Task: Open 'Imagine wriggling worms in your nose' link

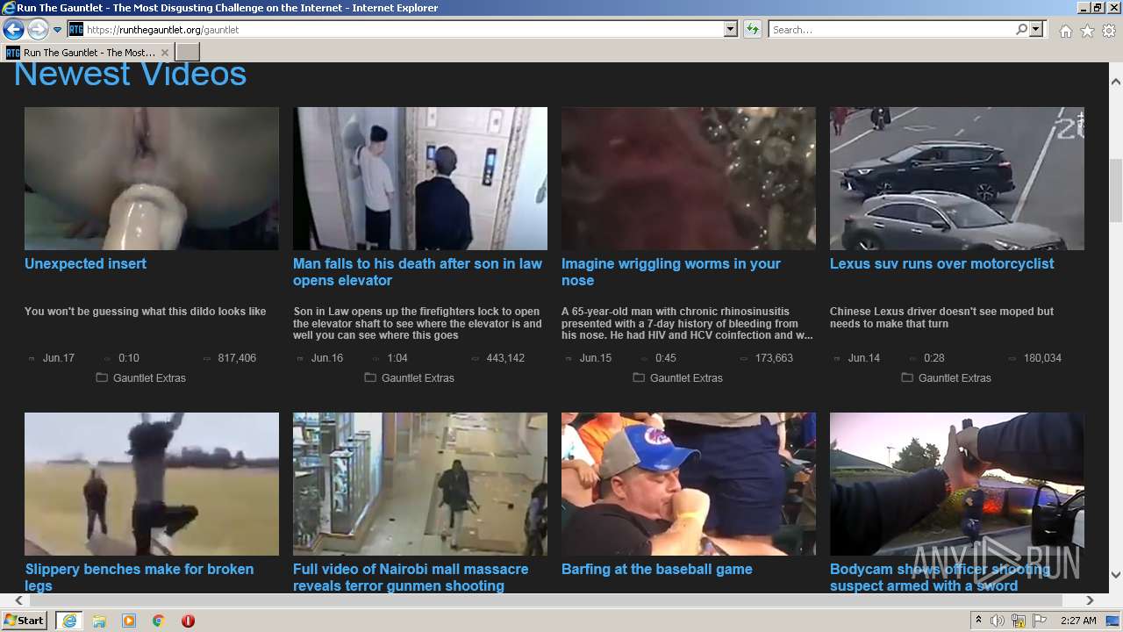Action: (670, 272)
